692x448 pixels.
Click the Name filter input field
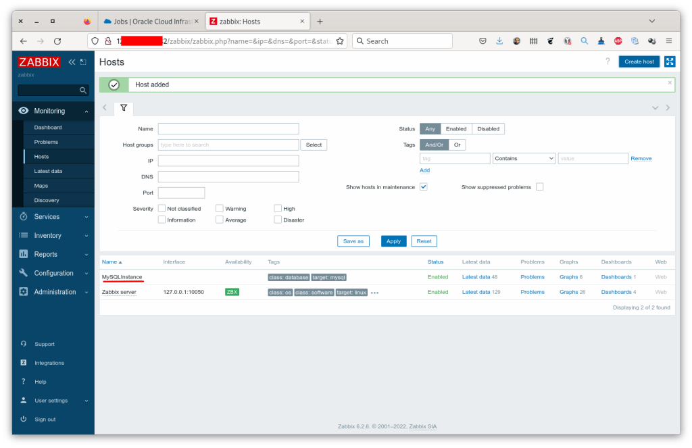pyautogui.click(x=228, y=129)
